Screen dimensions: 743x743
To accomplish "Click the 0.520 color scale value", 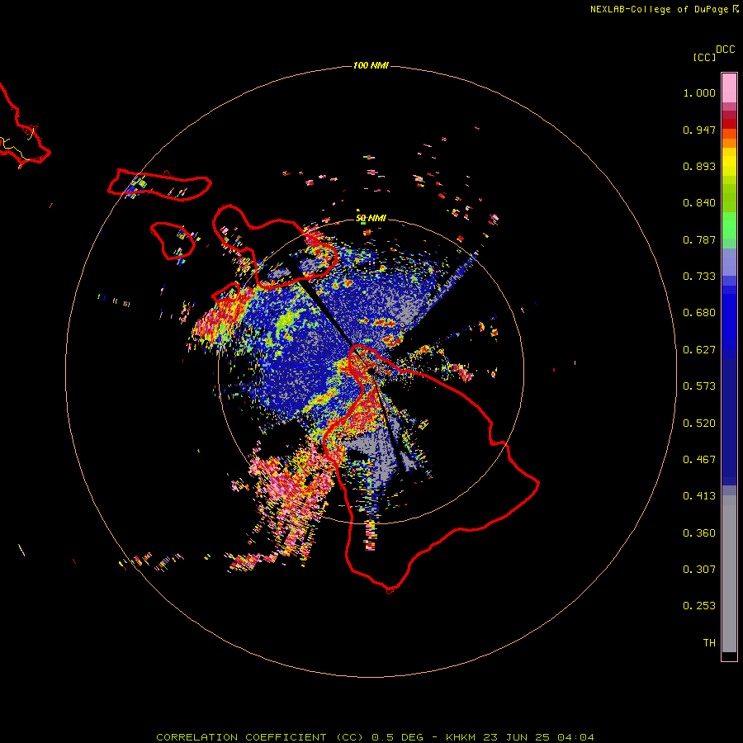I will 699,424.
